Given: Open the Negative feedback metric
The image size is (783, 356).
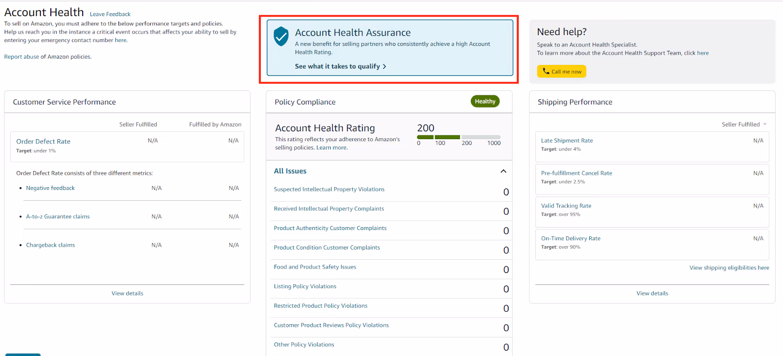Looking at the screenshot, I should point(50,188).
